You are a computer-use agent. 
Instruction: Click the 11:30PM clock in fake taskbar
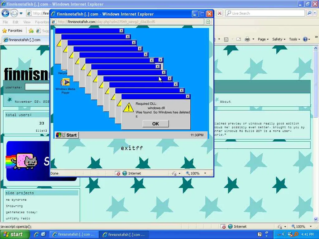197,135
